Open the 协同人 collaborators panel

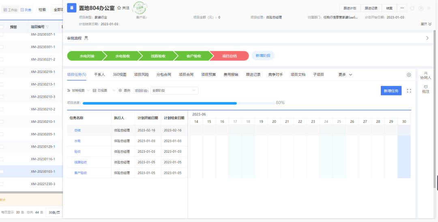[425, 75]
